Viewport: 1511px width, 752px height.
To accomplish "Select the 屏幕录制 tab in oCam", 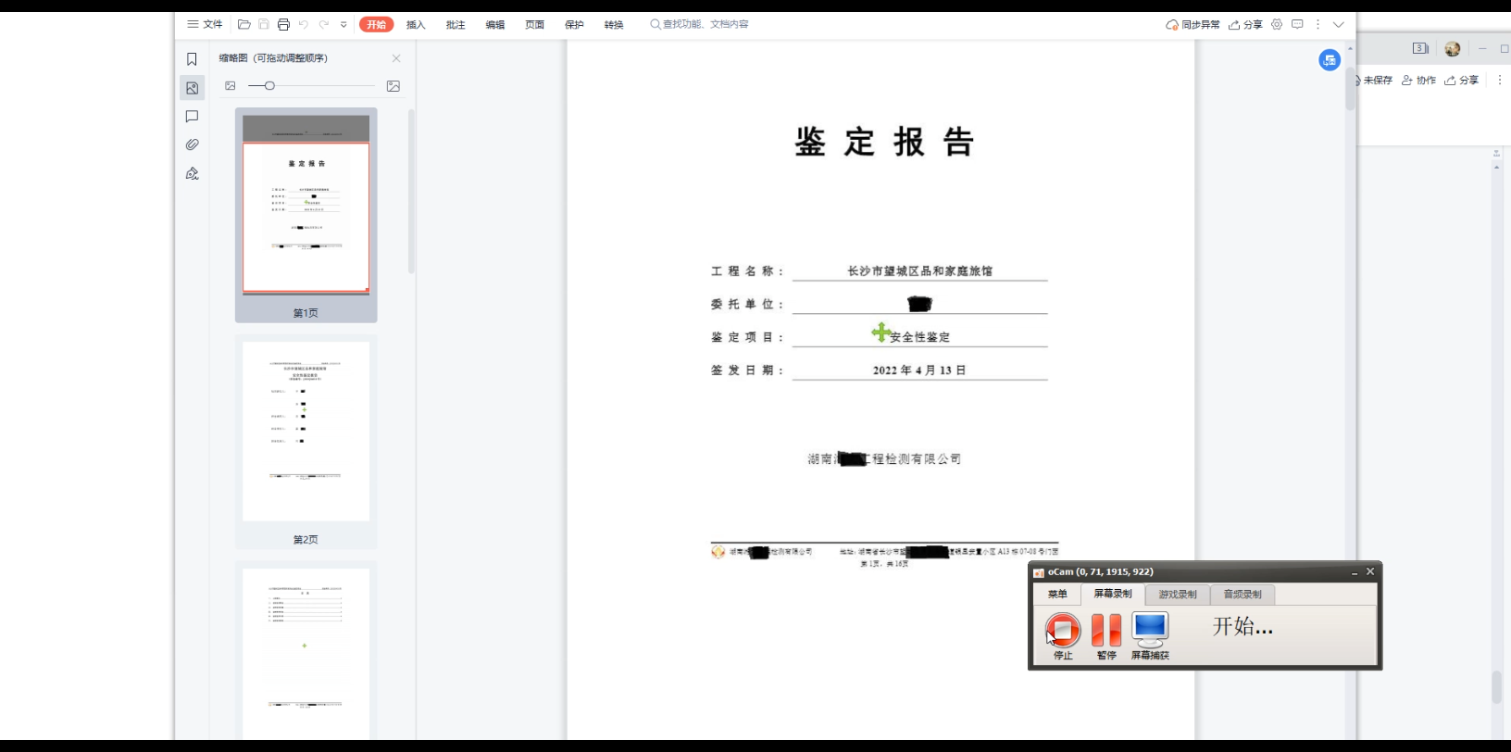I will (1113, 594).
